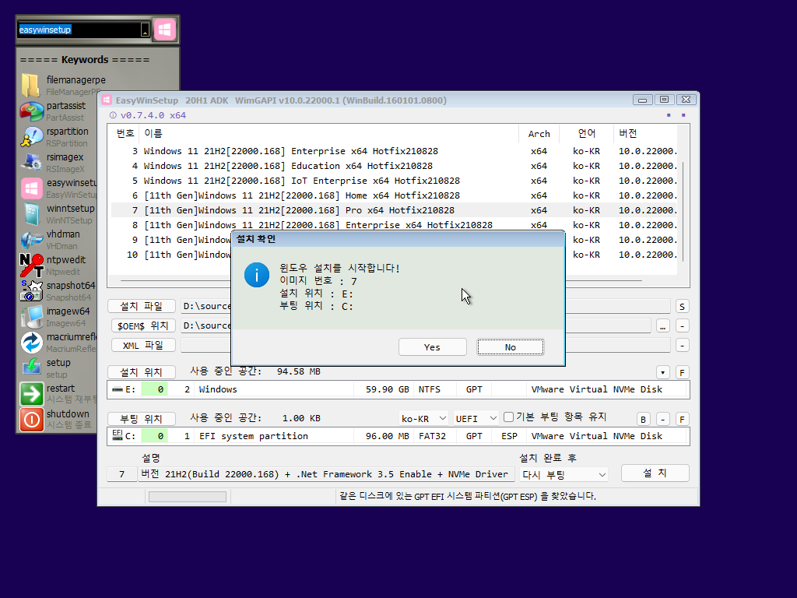Click the 번호 column header
Viewport: 797px width, 598px height.
pyautogui.click(x=125, y=133)
